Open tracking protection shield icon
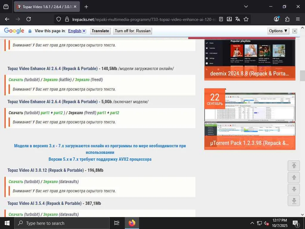 (x=59, y=19)
